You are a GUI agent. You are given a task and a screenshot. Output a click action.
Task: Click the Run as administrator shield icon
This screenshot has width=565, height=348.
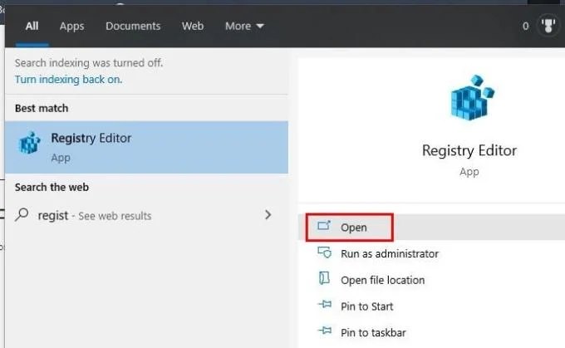[324, 252]
